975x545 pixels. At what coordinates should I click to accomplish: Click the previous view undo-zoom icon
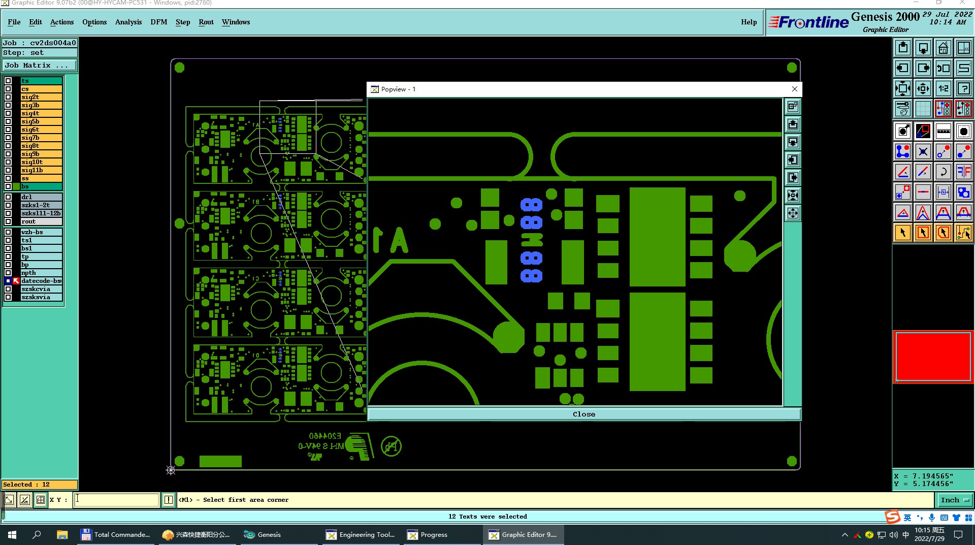point(944,68)
